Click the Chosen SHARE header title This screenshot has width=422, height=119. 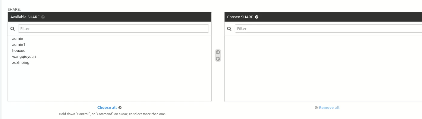[240, 17]
